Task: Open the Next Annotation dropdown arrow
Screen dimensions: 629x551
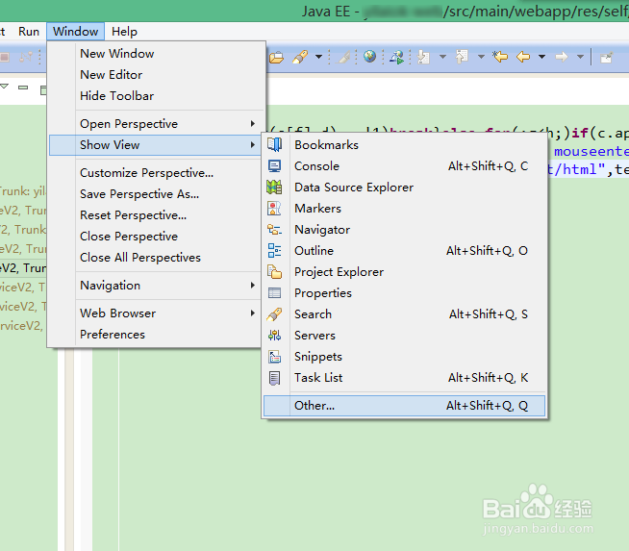Action: [442, 57]
